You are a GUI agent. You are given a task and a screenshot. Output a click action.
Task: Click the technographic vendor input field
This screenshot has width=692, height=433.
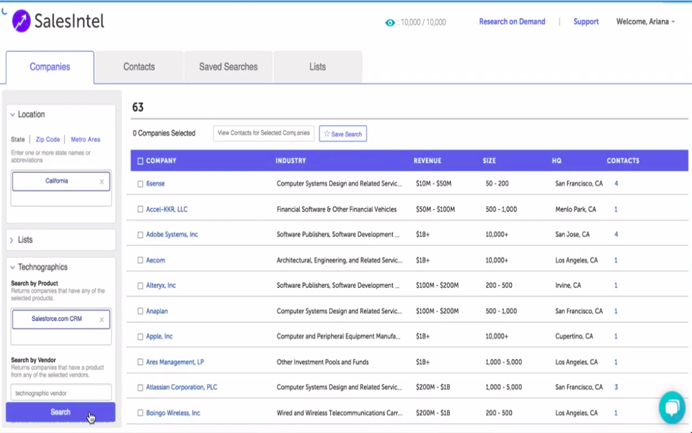(61, 393)
